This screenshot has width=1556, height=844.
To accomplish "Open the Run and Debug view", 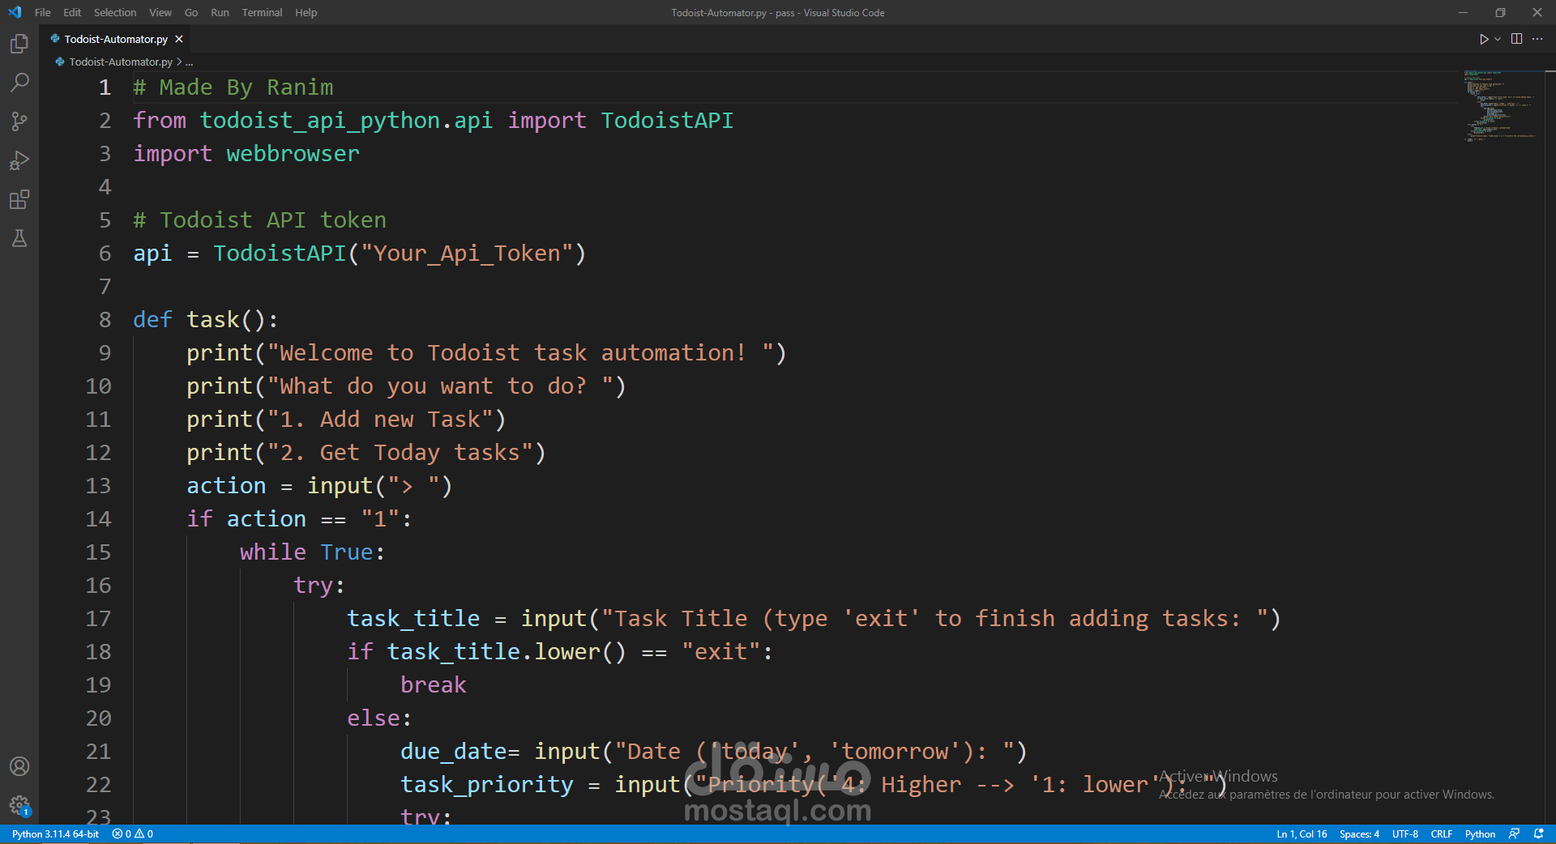I will point(19,160).
